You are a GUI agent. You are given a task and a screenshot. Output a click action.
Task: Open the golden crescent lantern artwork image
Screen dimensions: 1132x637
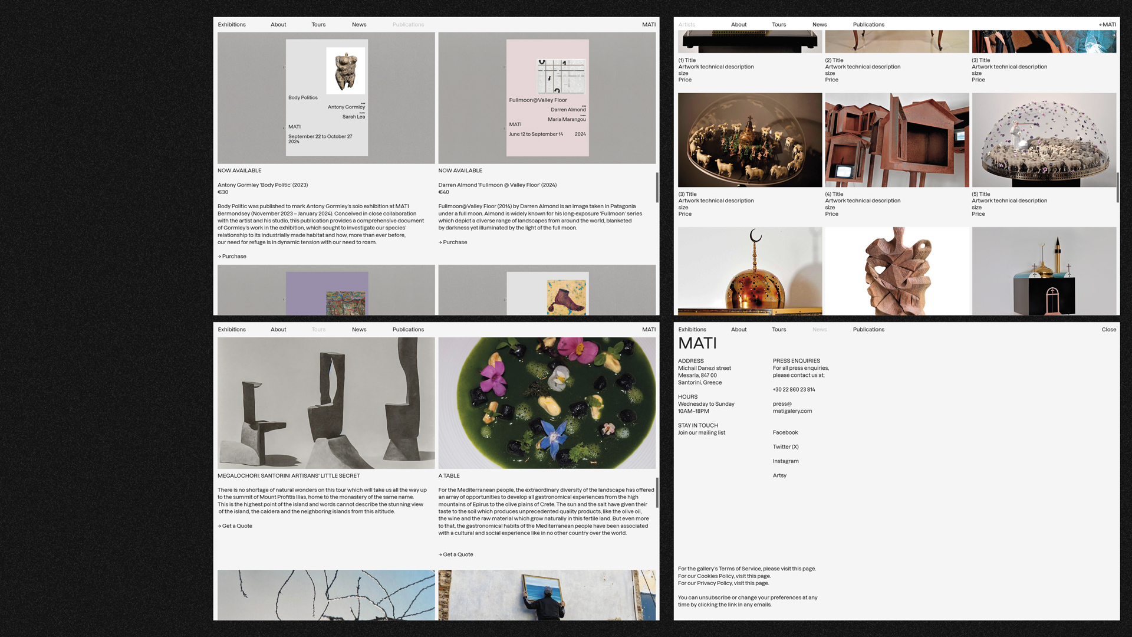pos(749,271)
